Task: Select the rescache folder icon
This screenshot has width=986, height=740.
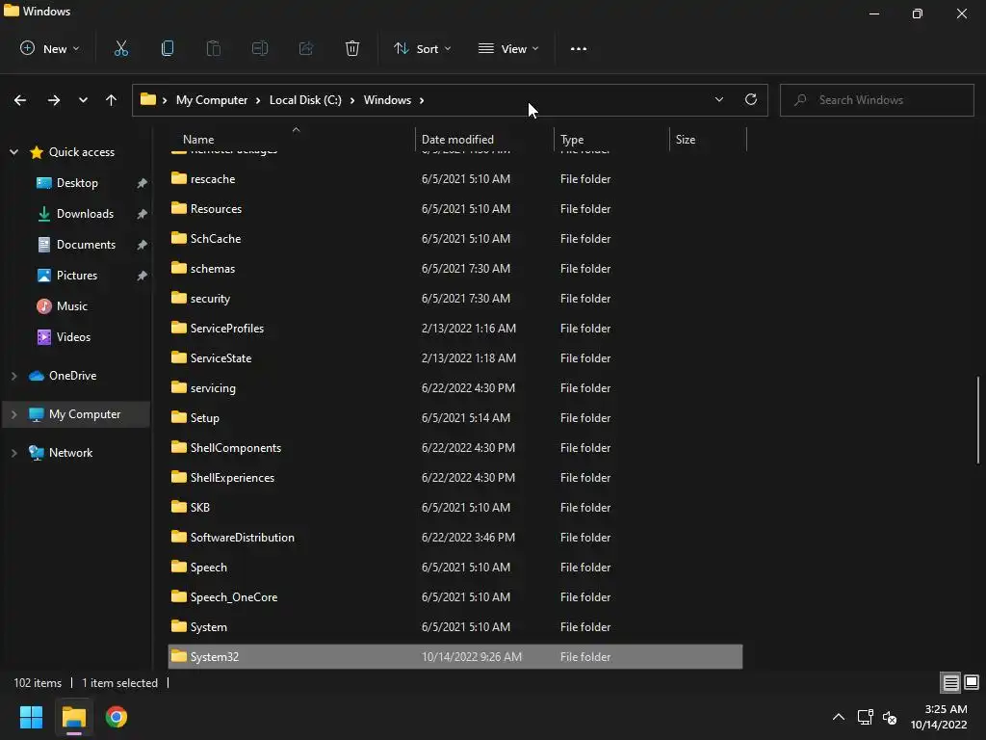Action: (x=179, y=178)
